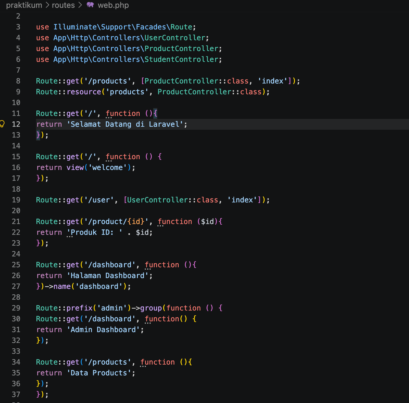This screenshot has width=409, height=403.
Task: Click the $id variable on line 22
Action: [x=142, y=232]
